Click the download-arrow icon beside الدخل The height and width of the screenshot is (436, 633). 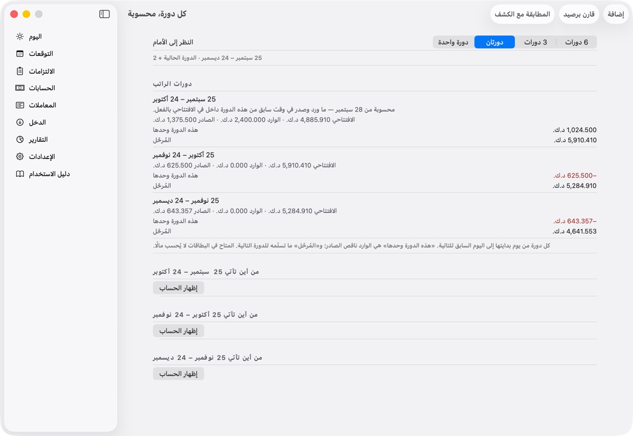click(x=20, y=122)
